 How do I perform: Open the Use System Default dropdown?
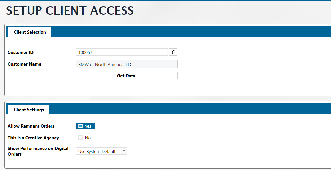[x=98, y=151]
